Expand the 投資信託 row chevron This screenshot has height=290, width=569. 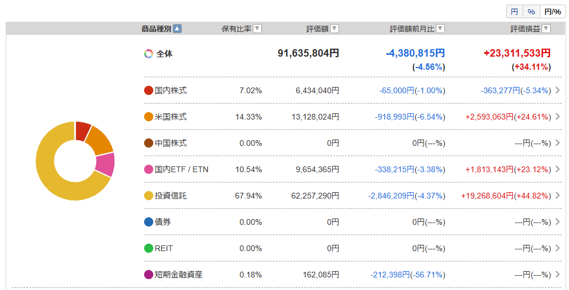coord(558,195)
